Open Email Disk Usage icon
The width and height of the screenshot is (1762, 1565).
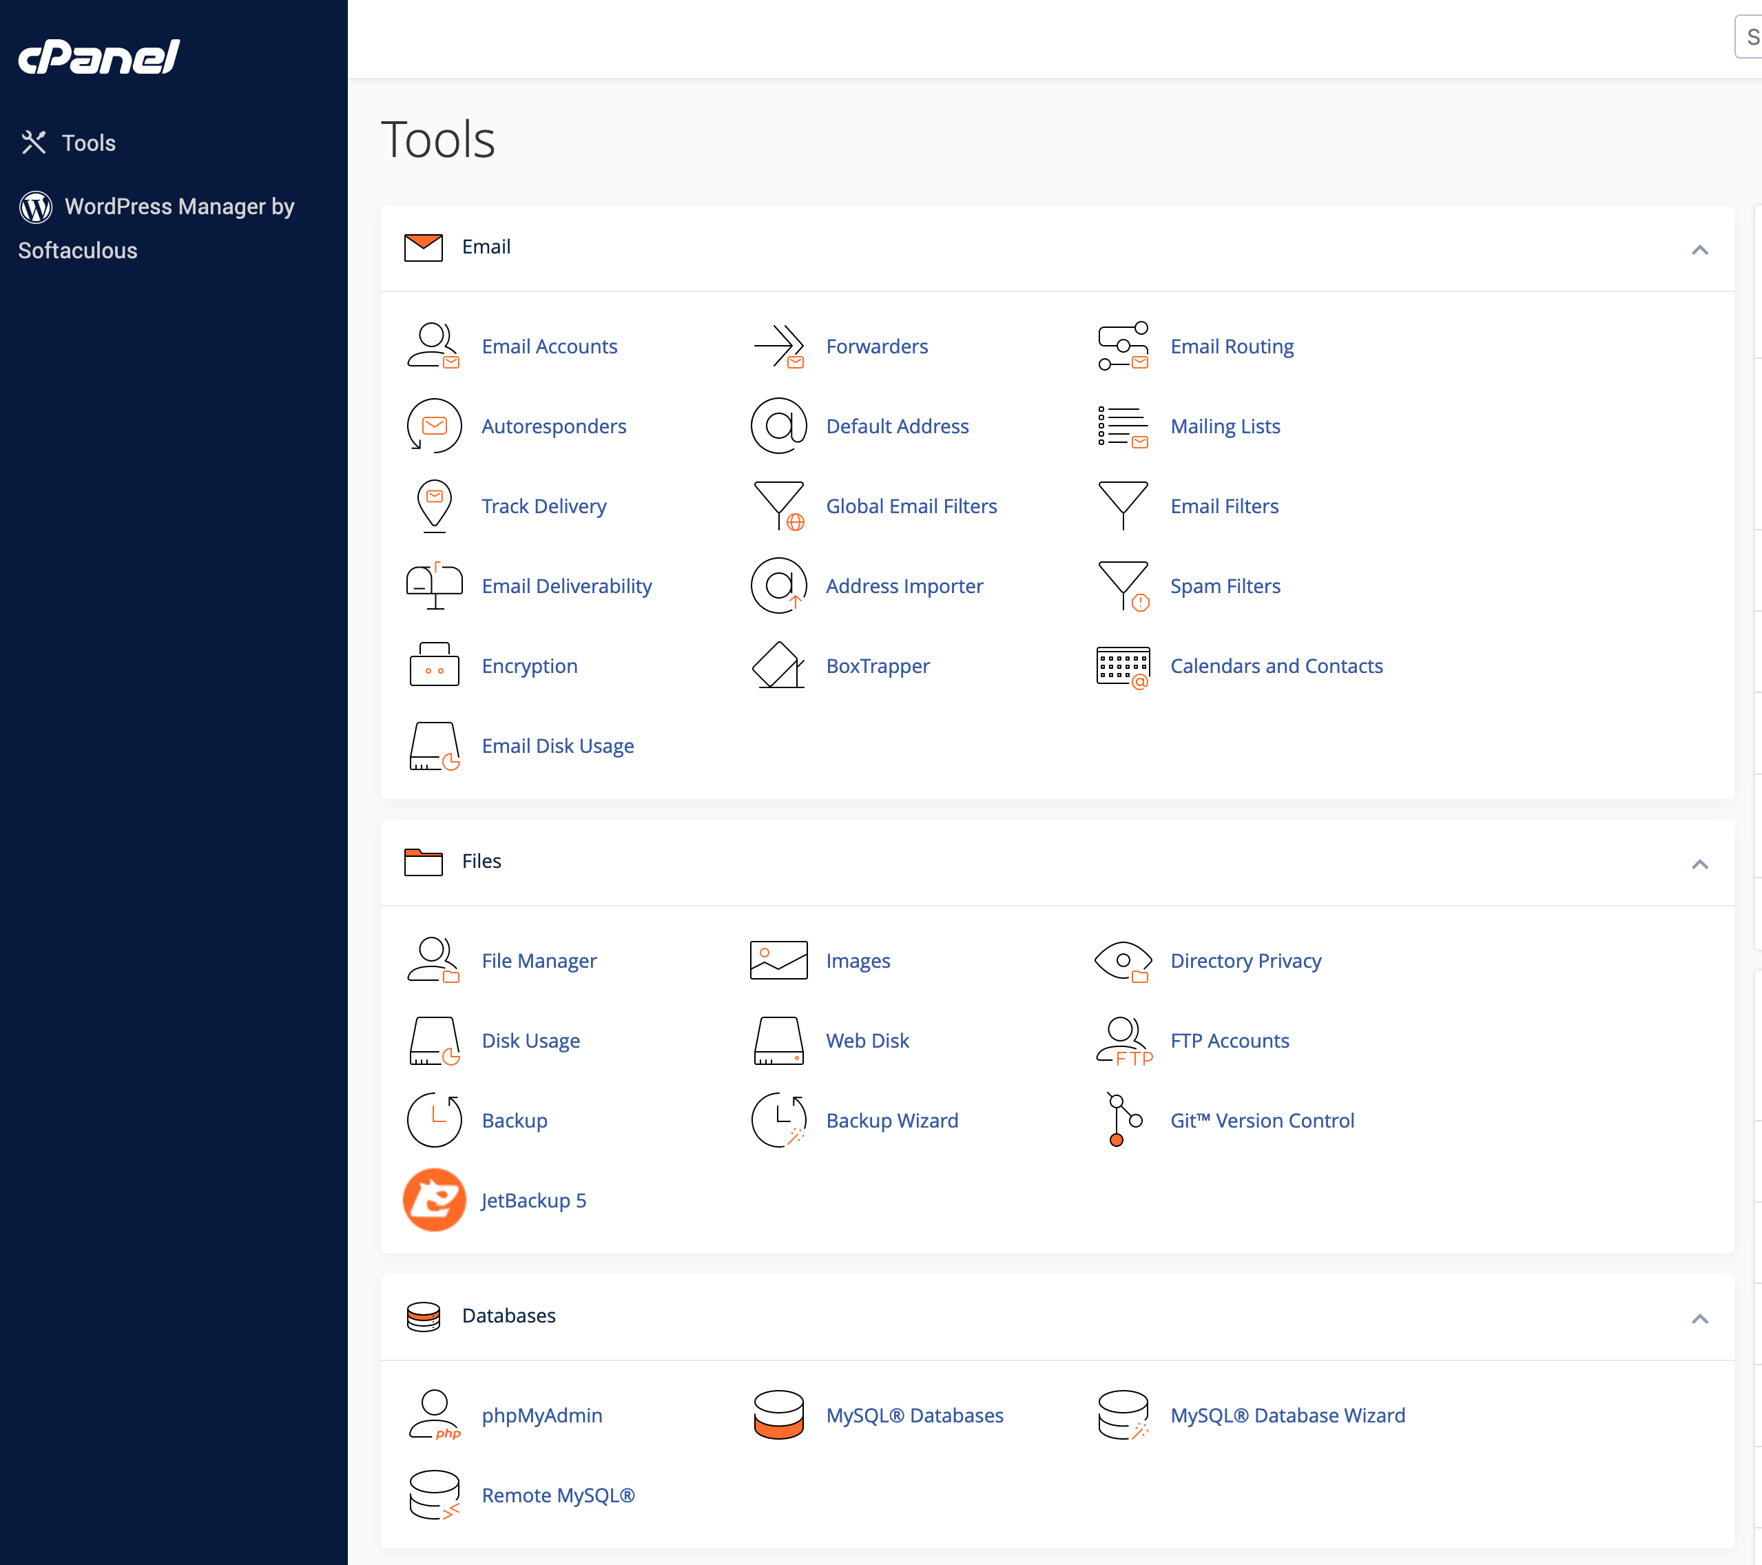(x=433, y=746)
